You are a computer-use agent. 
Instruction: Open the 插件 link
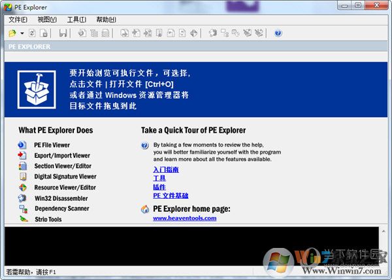point(159,187)
